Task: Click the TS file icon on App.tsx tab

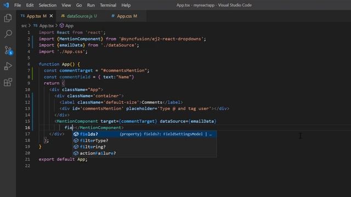Action: 22,16
